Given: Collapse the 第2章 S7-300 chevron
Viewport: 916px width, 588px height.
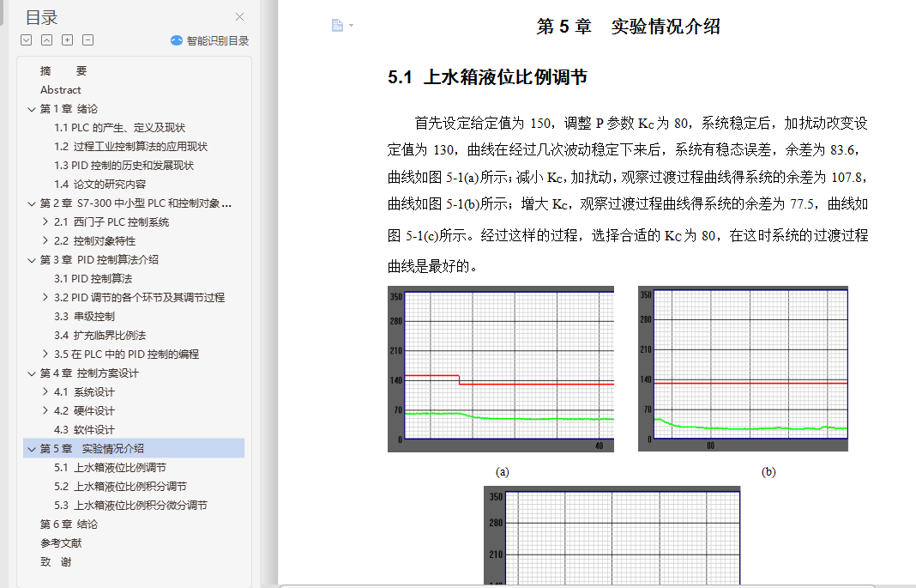Looking at the screenshot, I should pos(32,203).
